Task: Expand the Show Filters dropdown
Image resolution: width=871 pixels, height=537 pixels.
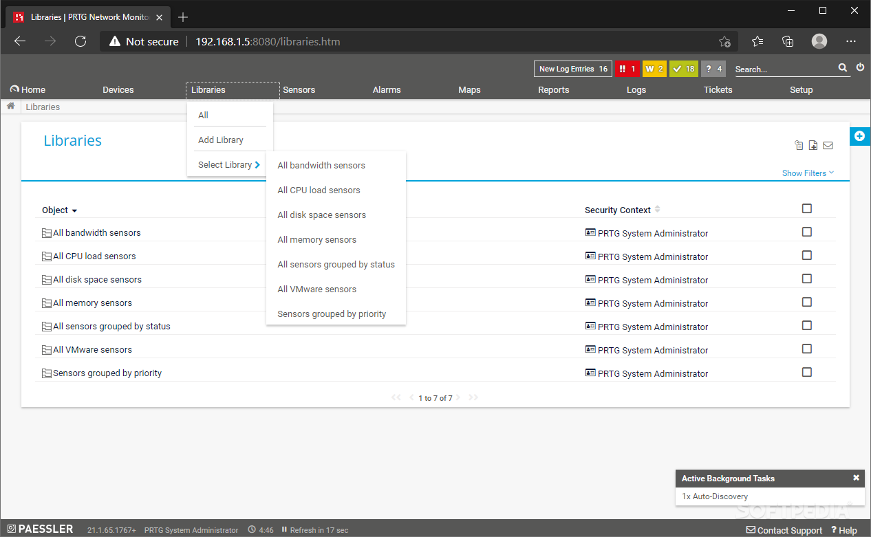Action: [808, 173]
